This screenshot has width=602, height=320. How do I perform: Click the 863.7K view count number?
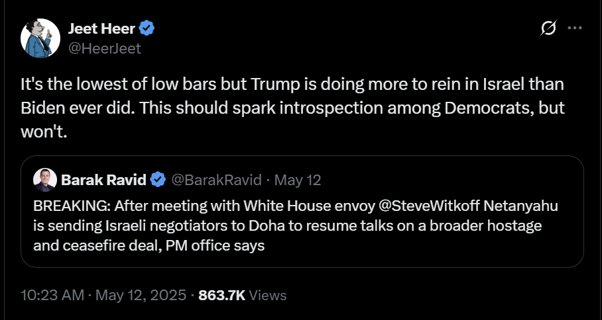pyautogui.click(x=221, y=295)
